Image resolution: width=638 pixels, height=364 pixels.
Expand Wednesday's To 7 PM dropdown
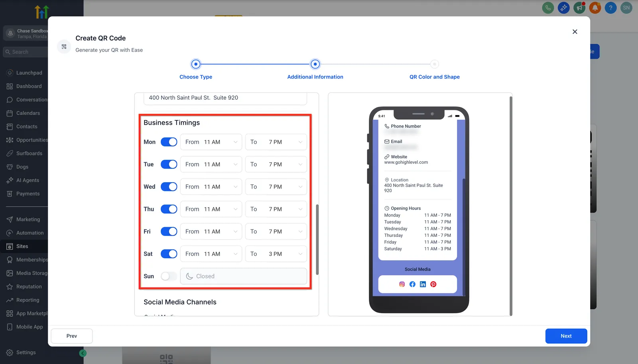pyautogui.click(x=276, y=187)
